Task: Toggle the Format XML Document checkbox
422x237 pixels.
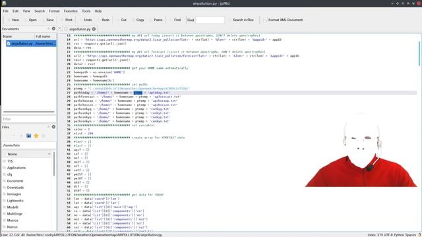Action: (x=265, y=20)
